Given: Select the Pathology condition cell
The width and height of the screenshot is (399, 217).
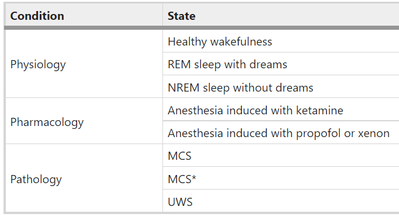Looking at the screenshot, I should [x=84, y=178].
